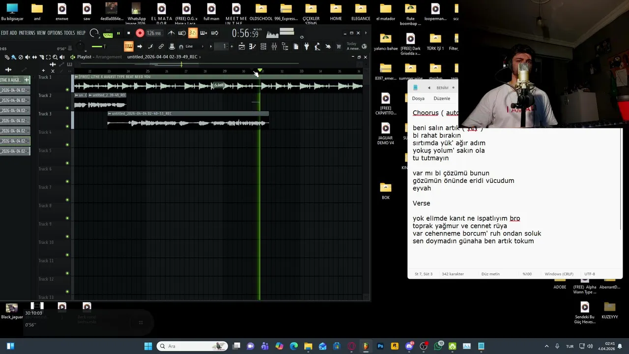Mute Track 5 with its green dot
This screenshot has width=629, height=354.
(67, 163)
